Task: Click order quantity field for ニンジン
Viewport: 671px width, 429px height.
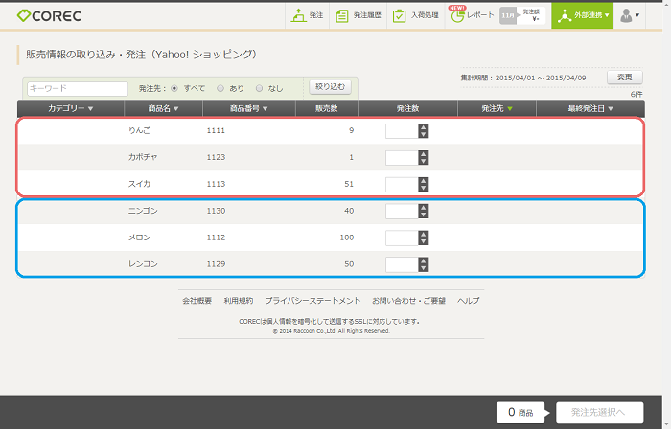Action: coord(402,211)
